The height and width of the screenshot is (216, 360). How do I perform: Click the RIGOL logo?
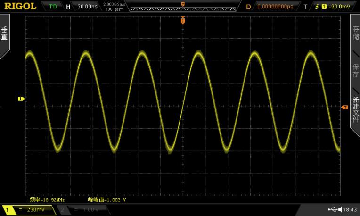tap(20, 6)
